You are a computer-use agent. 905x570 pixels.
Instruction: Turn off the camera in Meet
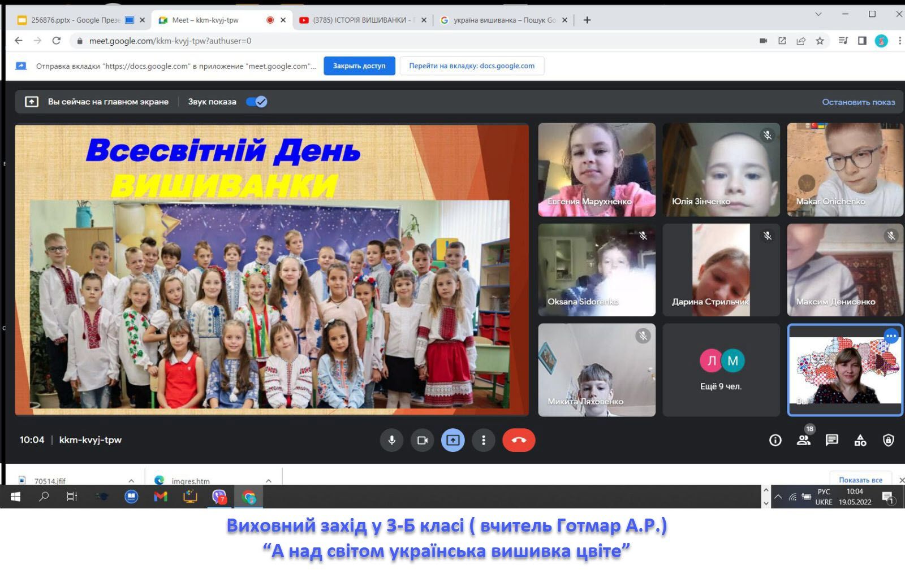pos(422,440)
